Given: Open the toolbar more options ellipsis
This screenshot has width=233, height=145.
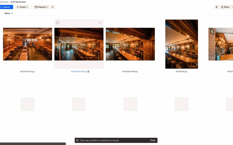Looking at the screenshot, I should click(x=53, y=7).
